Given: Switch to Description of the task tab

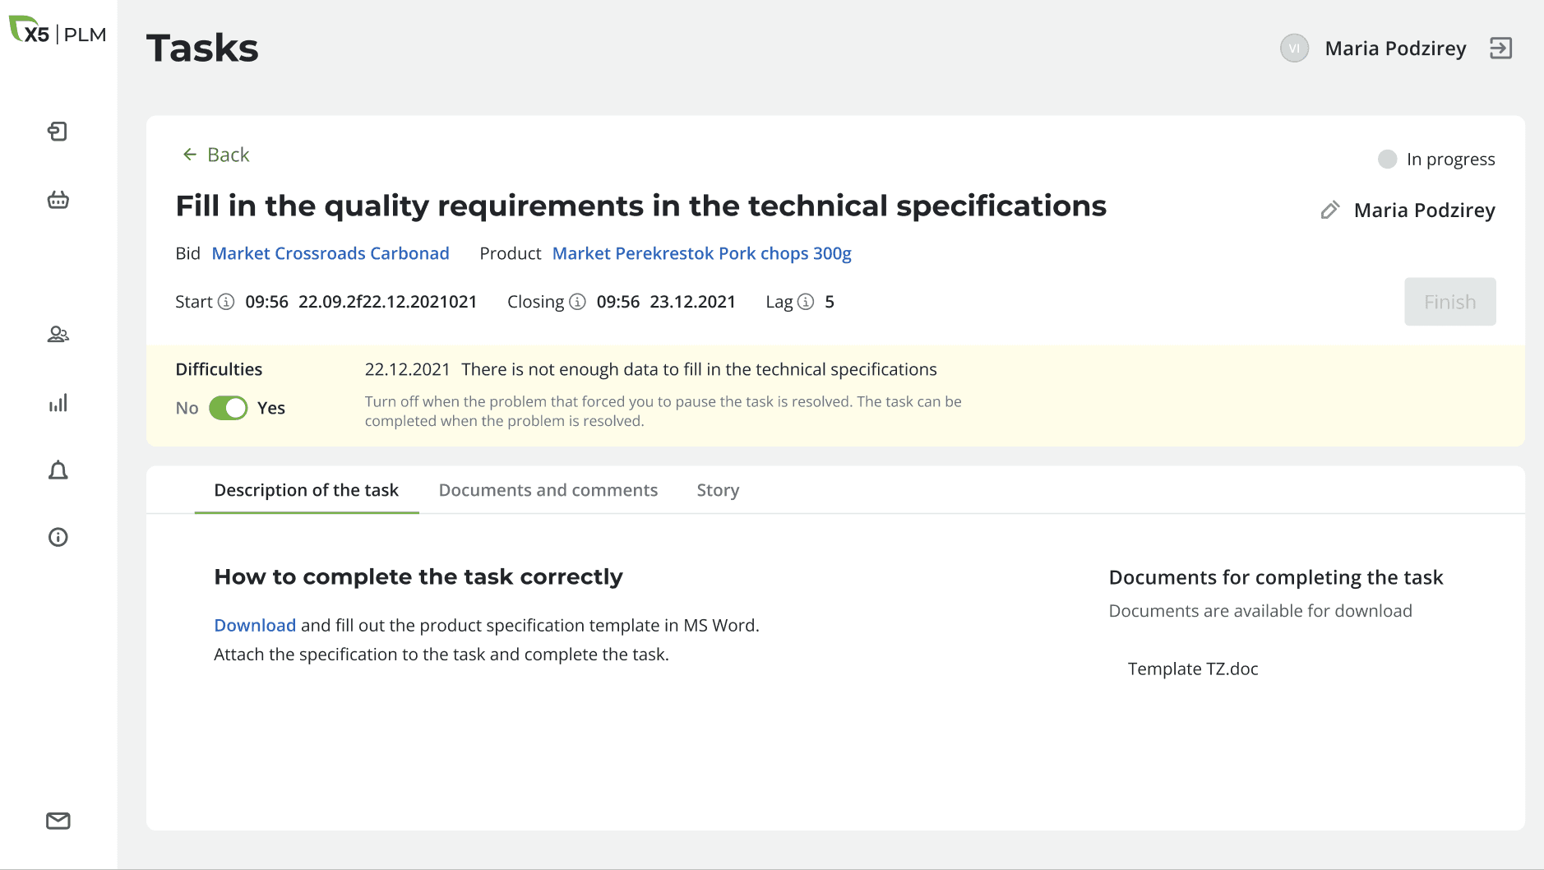Looking at the screenshot, I should tap(306, 490).
